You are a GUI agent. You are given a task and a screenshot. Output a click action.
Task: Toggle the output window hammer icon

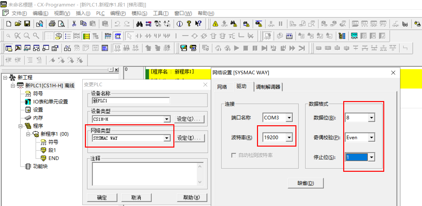[18, 48]
